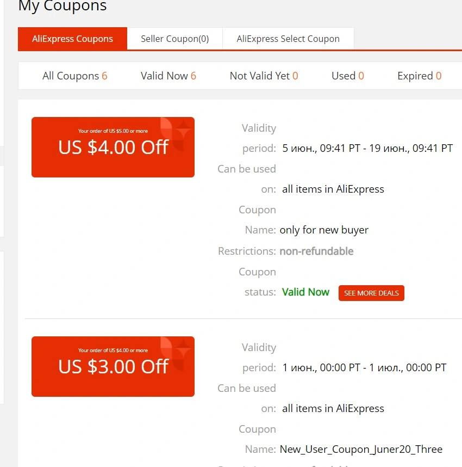
Task: Click 'Your order of US $5.00 or more' text
Action: [113, 131]
